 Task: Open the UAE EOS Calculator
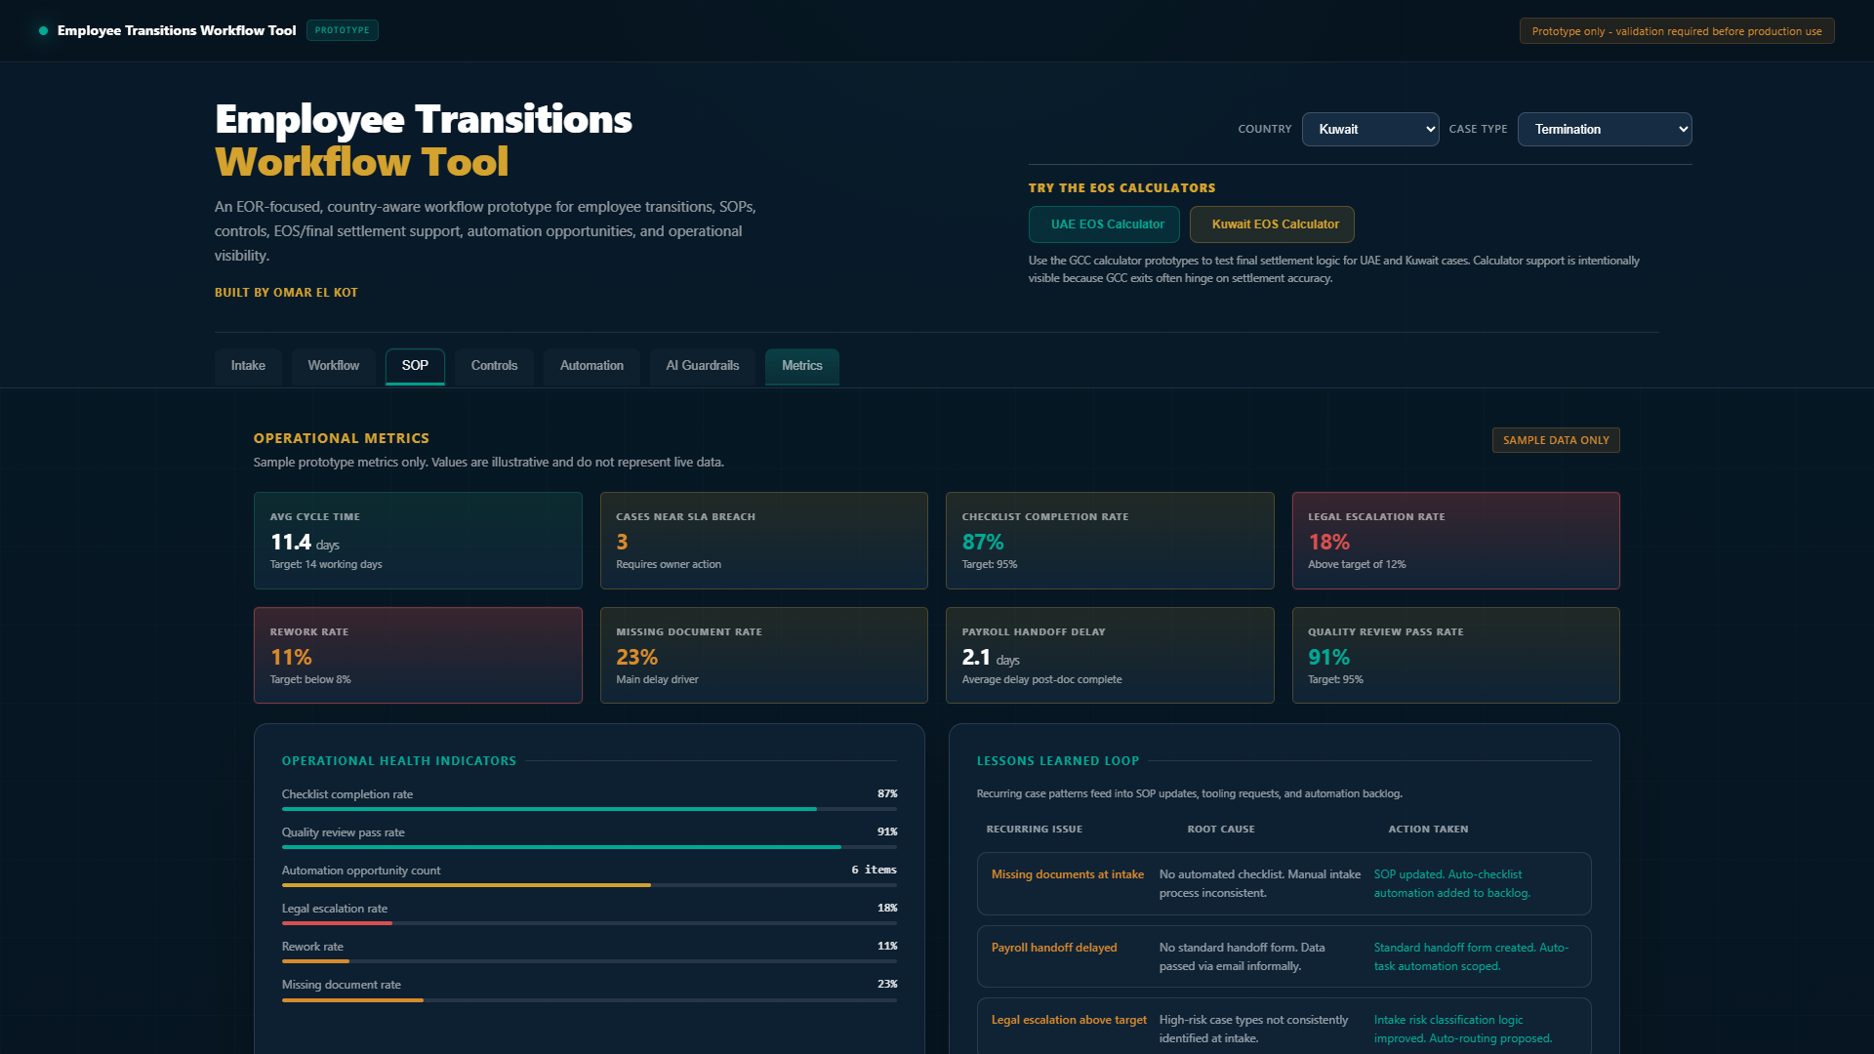point(1104,224)
